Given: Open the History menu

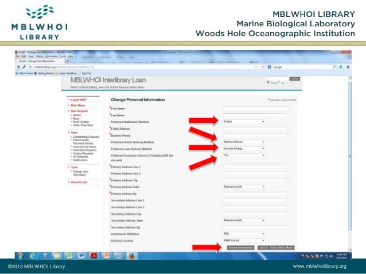Looking at the screenshot, I should coord(40,56).
